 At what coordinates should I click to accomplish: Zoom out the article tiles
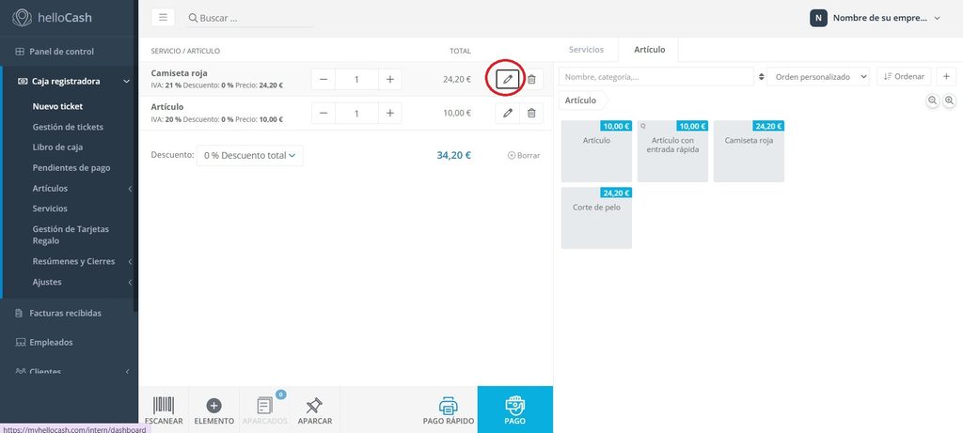pyautogui.click(x=932, y=100)
